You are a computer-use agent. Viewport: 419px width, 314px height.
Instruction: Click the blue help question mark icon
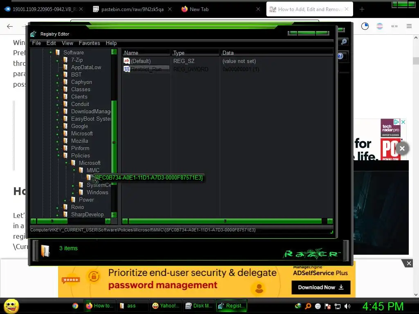click(x=340, y=56)
